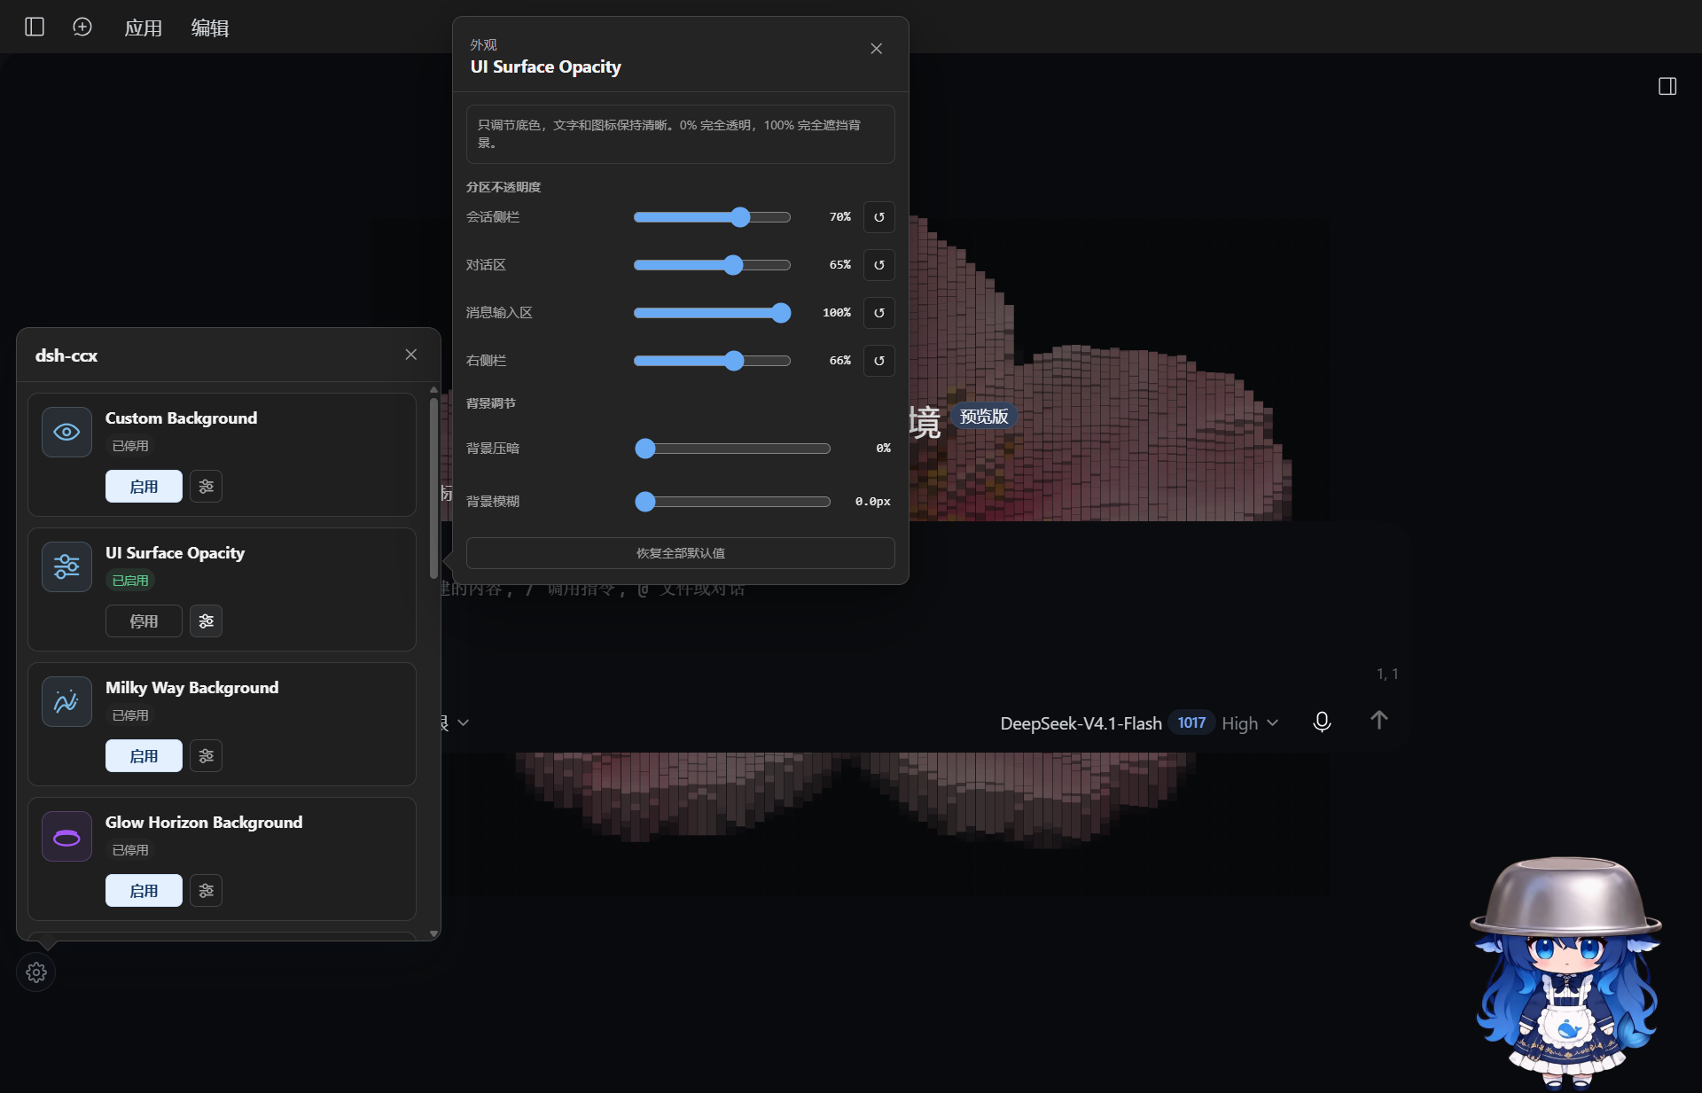Click the 66% opacity value
This screenshot has width=1702, height=1093.
point(839,361)
